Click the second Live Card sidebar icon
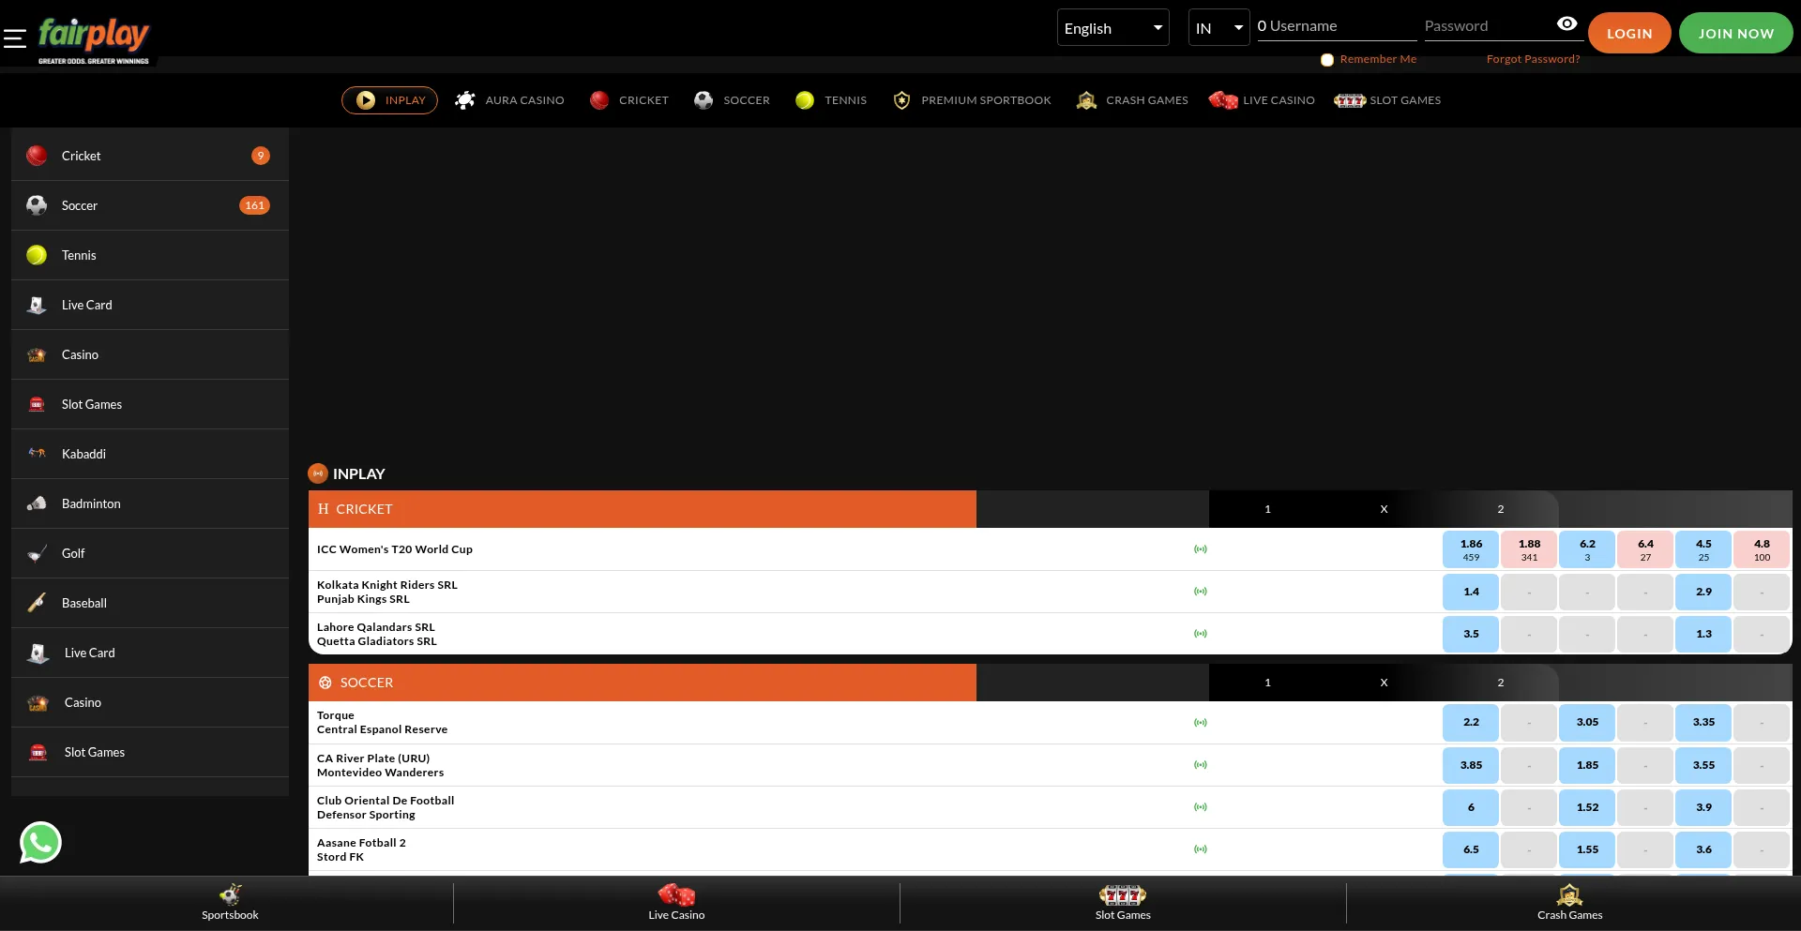 pos(38,653)
